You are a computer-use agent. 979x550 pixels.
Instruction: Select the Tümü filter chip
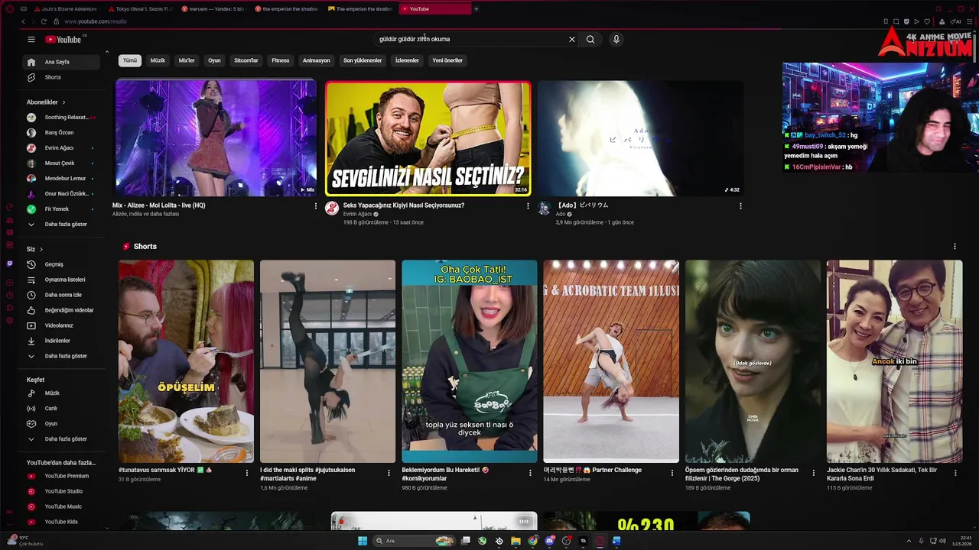(x=130, y=60)
